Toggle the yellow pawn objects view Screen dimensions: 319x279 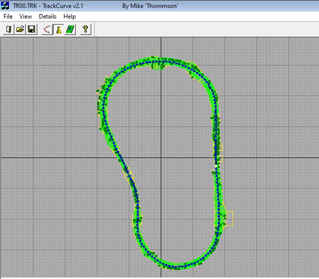(x=58, y=29)
